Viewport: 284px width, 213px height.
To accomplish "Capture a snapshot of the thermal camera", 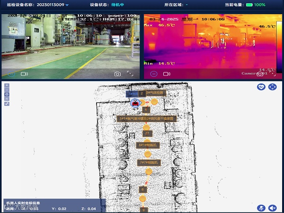I will 260,74.
